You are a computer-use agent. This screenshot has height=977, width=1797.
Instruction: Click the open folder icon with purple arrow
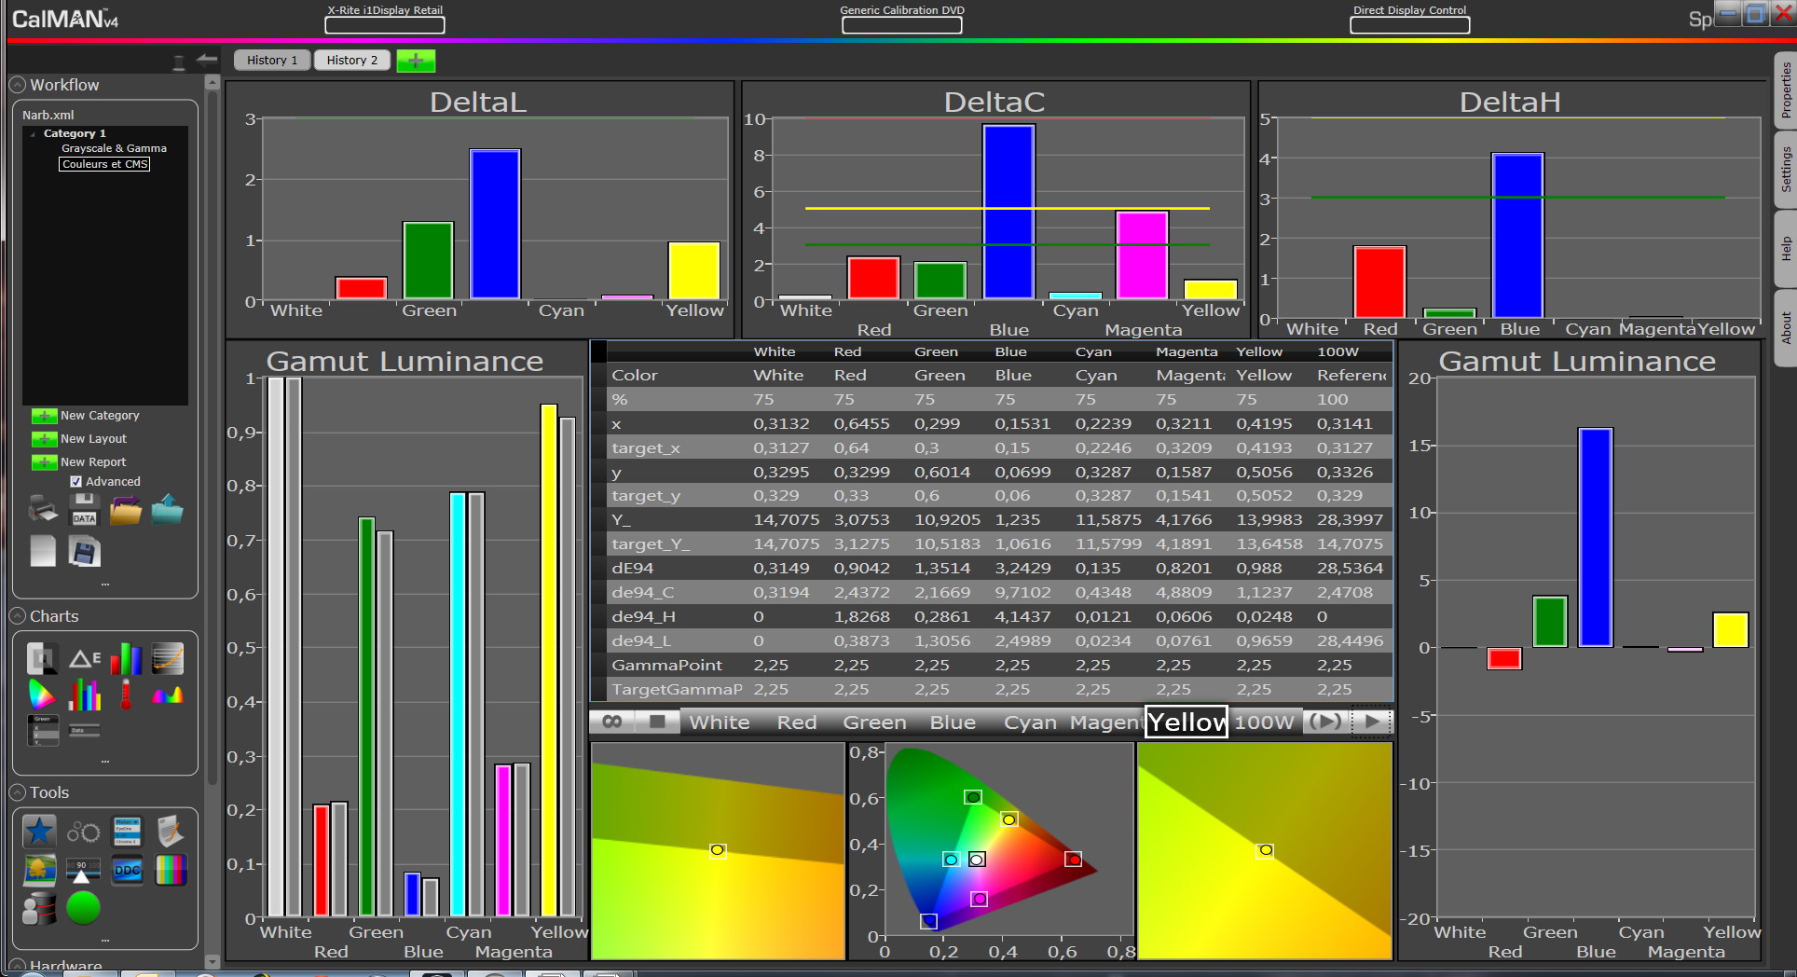click(x=126, y=509)
